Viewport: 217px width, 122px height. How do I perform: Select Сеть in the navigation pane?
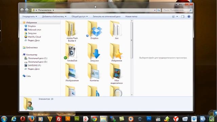coord(28,76)
